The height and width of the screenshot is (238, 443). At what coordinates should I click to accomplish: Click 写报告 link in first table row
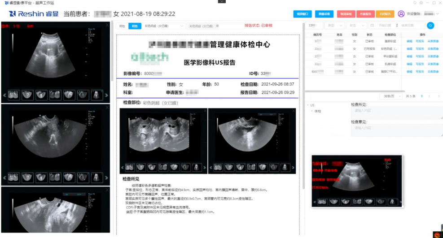coord(419,41)
